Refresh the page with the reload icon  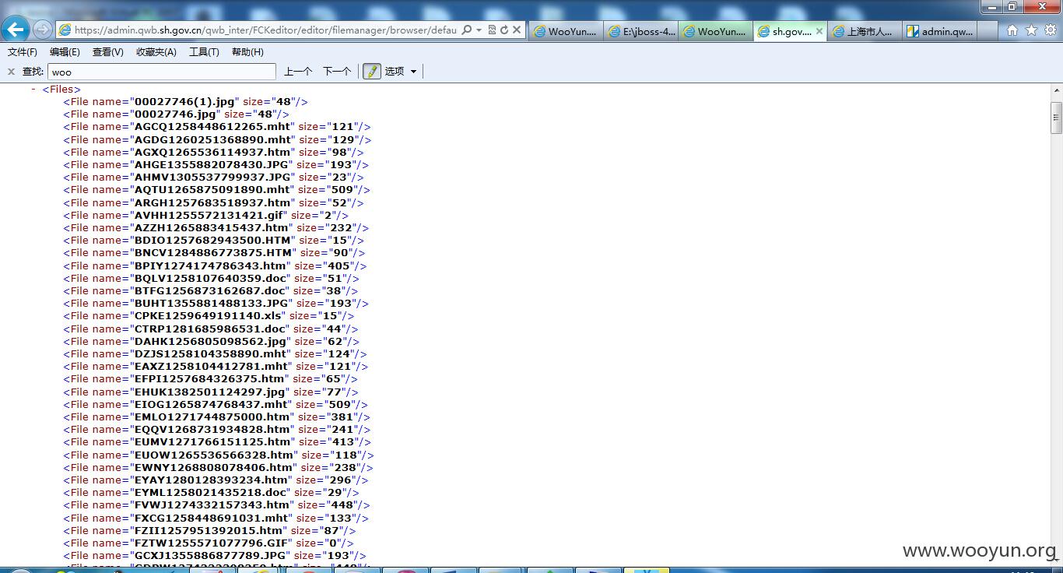tap(504, 30)
